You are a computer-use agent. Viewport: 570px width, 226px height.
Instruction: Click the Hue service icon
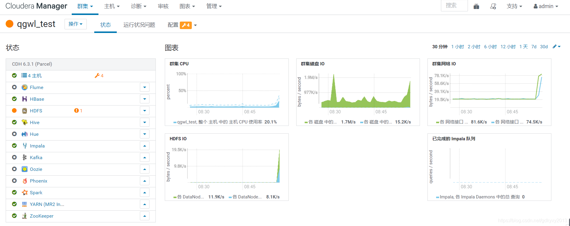tap(25, 134)
